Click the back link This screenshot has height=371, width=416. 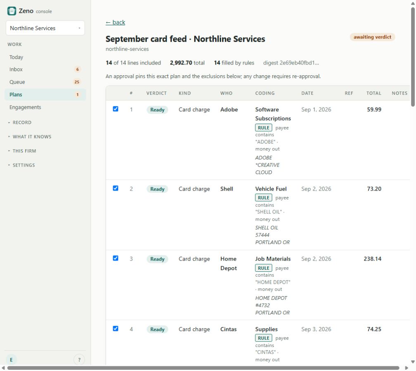click(x=115, y=22)
